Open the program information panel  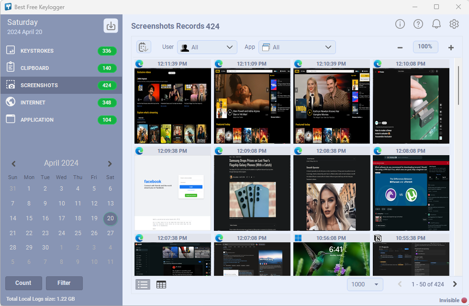click(400, 23)
